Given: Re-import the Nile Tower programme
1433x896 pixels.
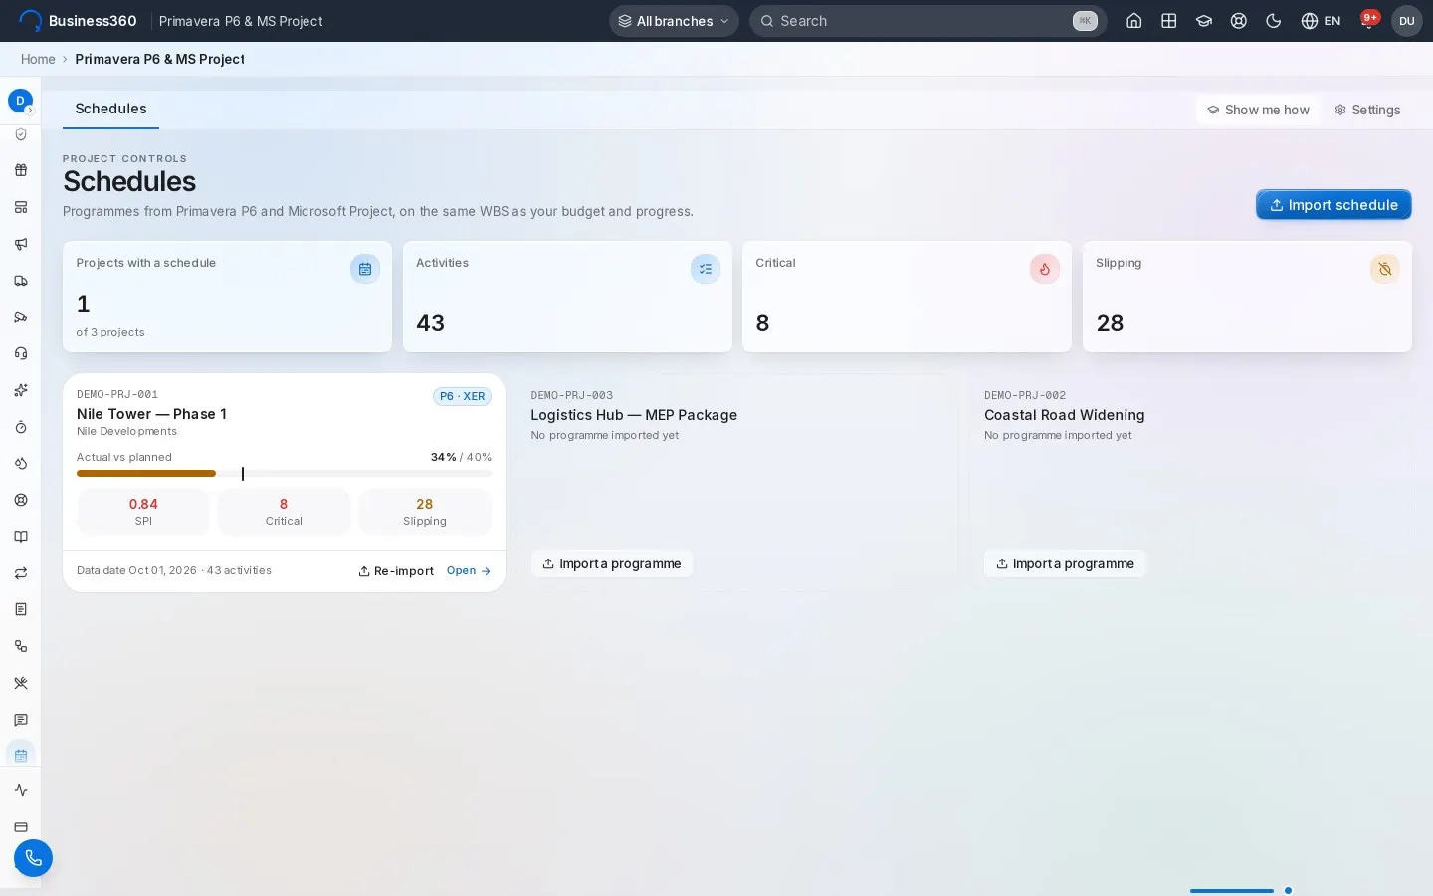Looking at the screenshot, I should [x=396, y=571].
